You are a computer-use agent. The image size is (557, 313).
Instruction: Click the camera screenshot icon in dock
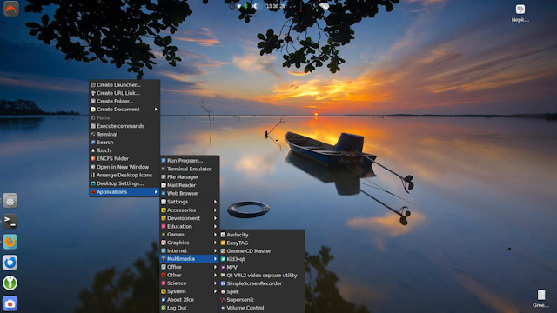tap(10, 303)
